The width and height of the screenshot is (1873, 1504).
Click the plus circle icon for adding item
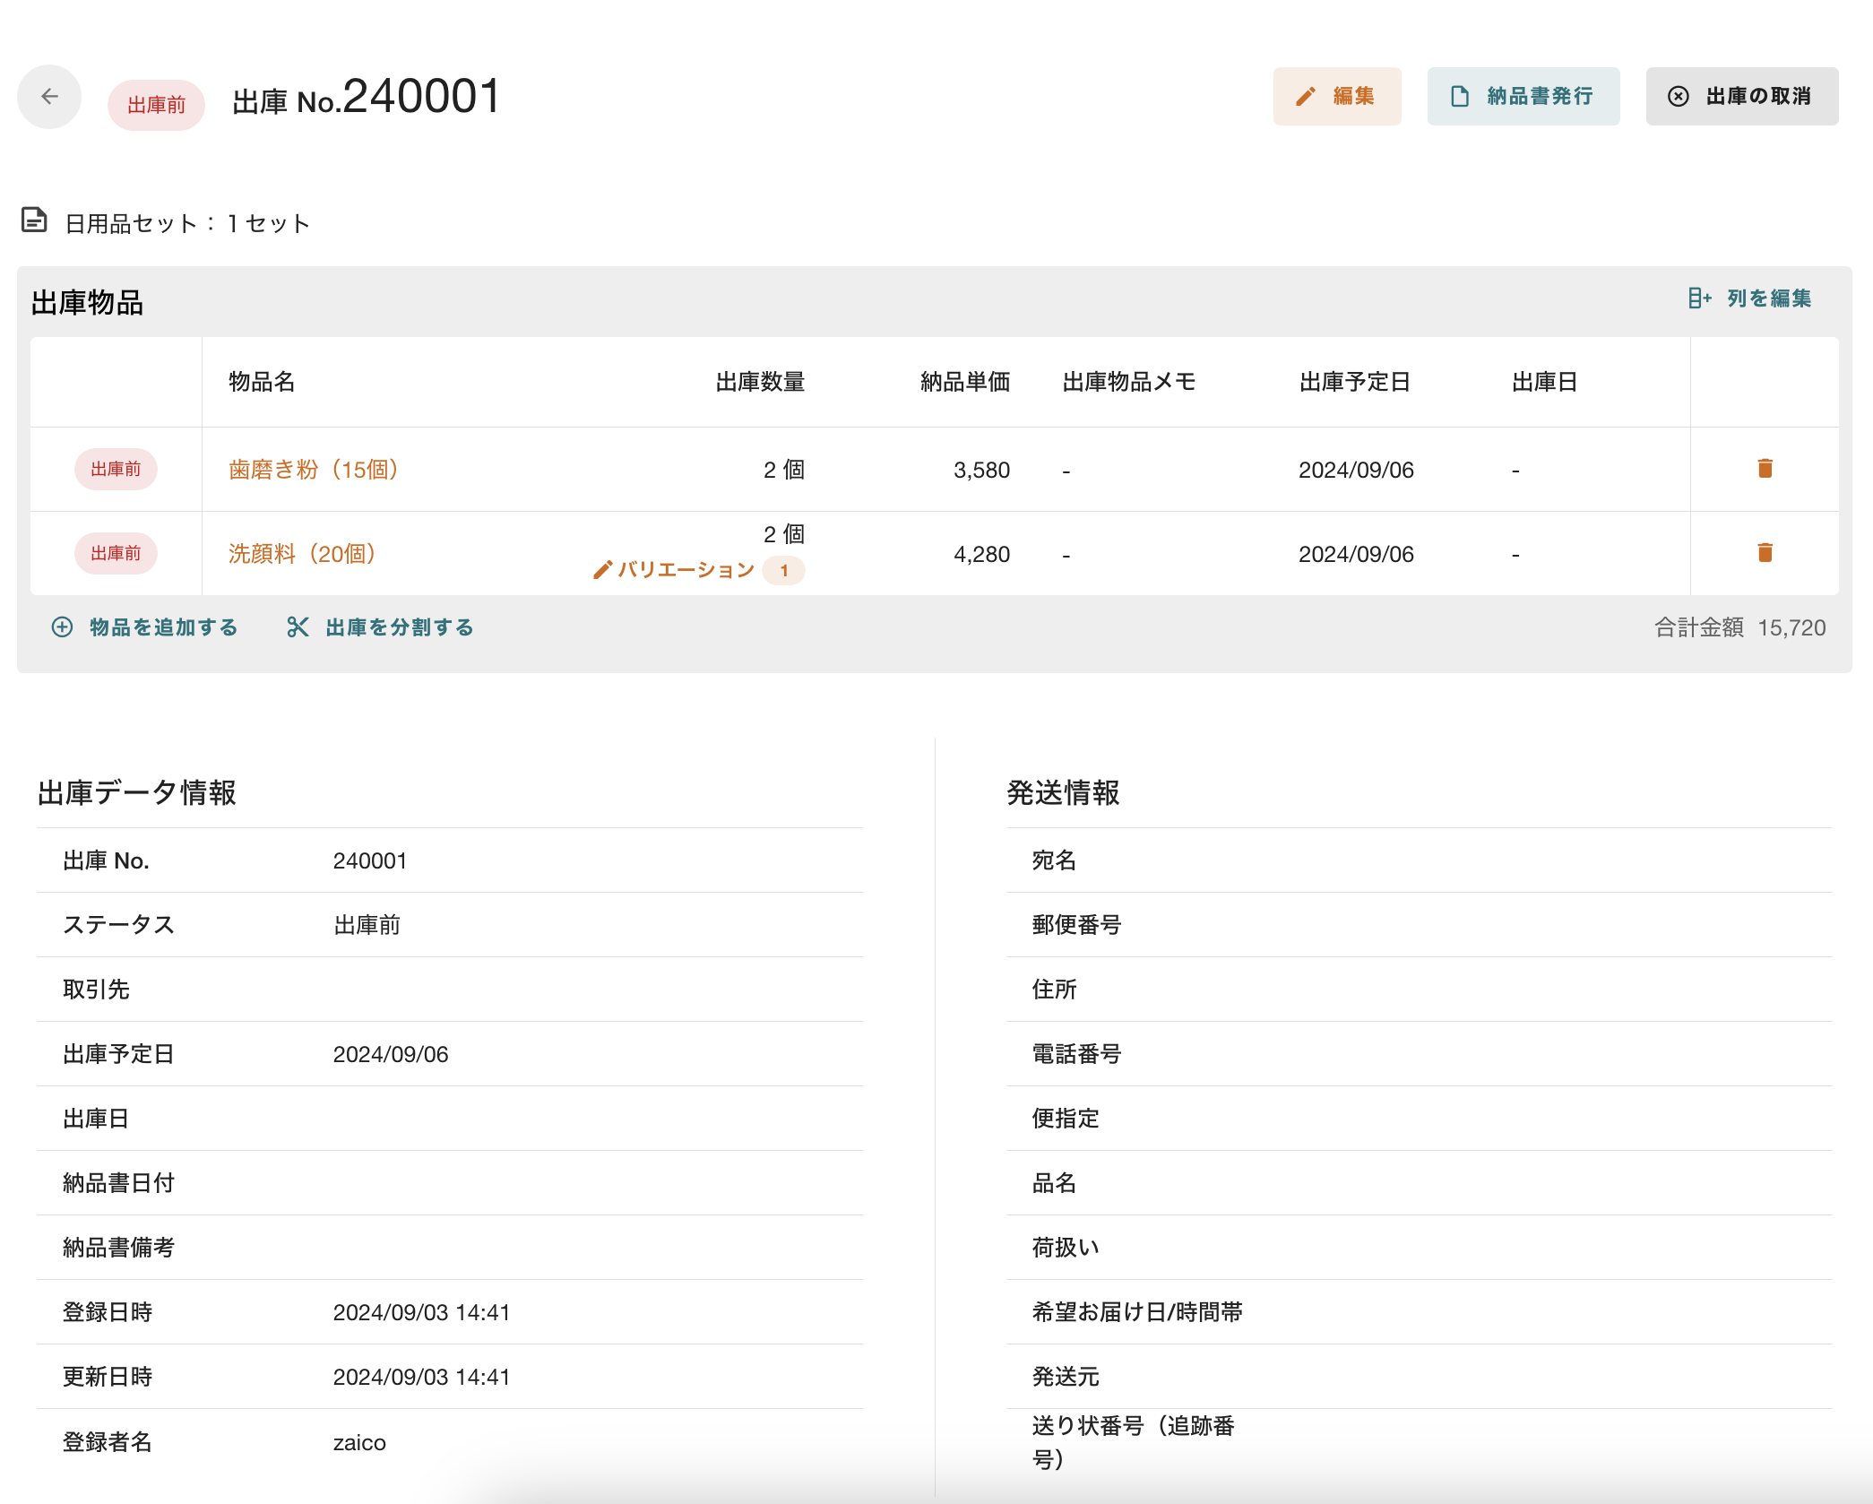pyautogui.click(x=62, y=627)
